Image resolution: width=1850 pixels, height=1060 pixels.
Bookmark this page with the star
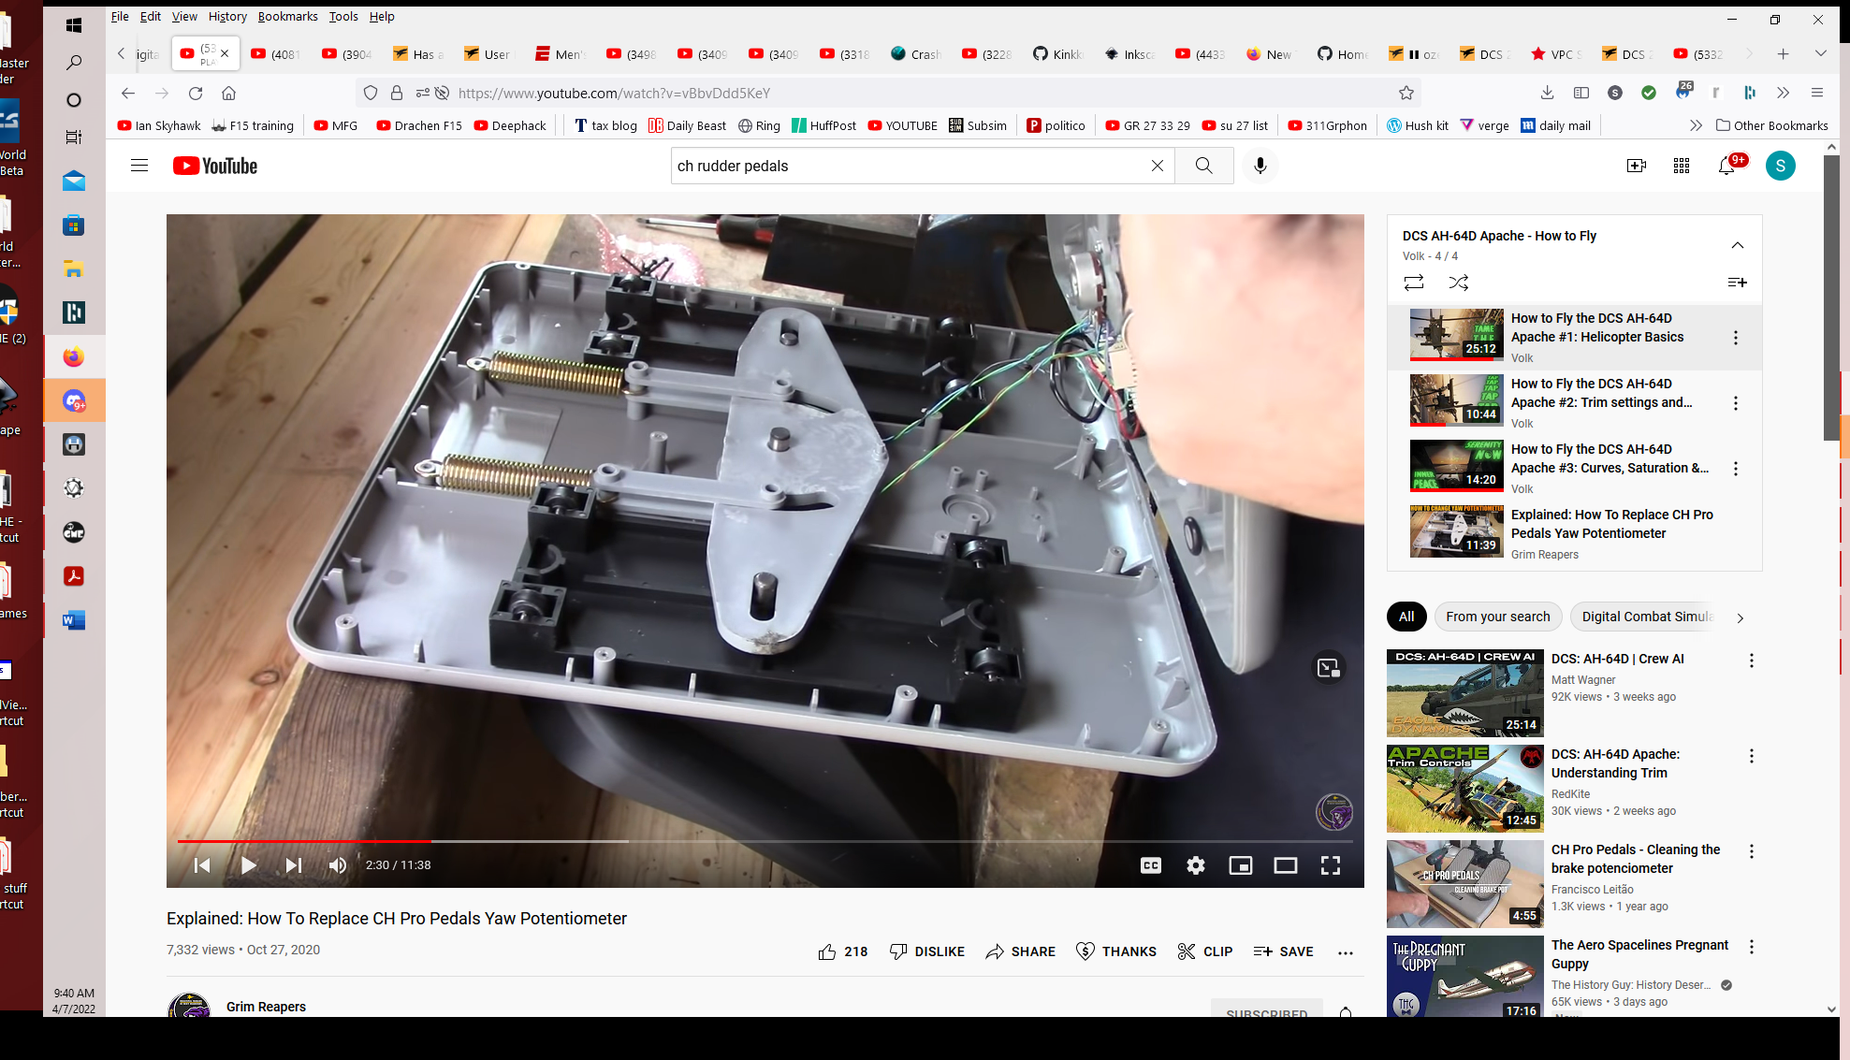point(1406,93)
